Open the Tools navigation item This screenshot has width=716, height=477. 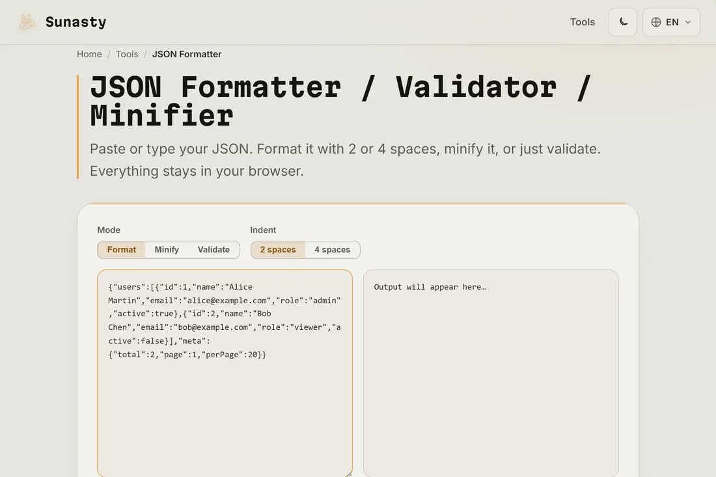pos(582,22)
